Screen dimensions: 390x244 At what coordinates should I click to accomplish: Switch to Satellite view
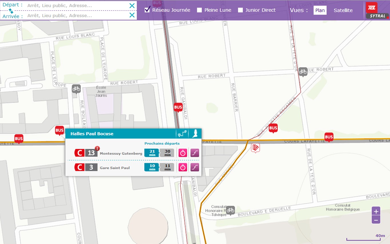[343, 10]
